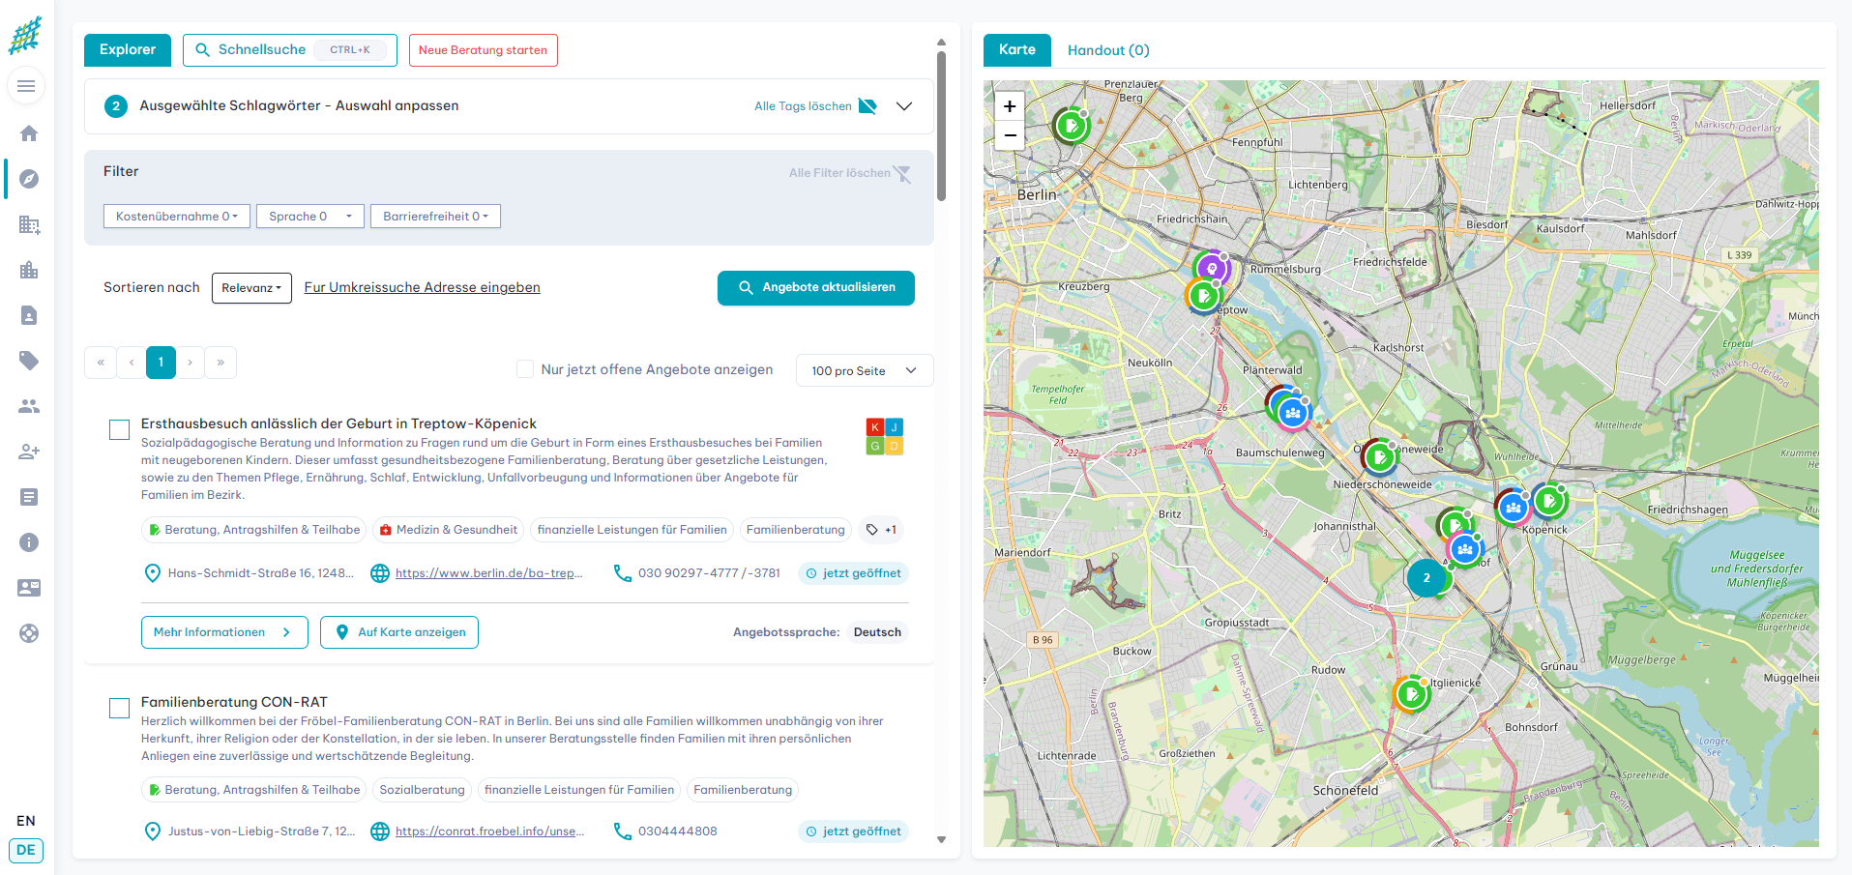Open the compass explorer icon in sidebar
Image resolution: width=1852 pixels, height=875 pixels.
pos(29,179)
